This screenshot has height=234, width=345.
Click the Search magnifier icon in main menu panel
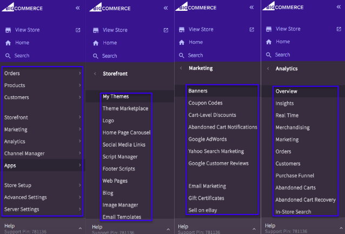[8, 56]
